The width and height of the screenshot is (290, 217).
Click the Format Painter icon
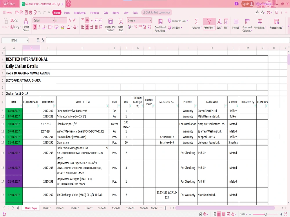[26, 21]
